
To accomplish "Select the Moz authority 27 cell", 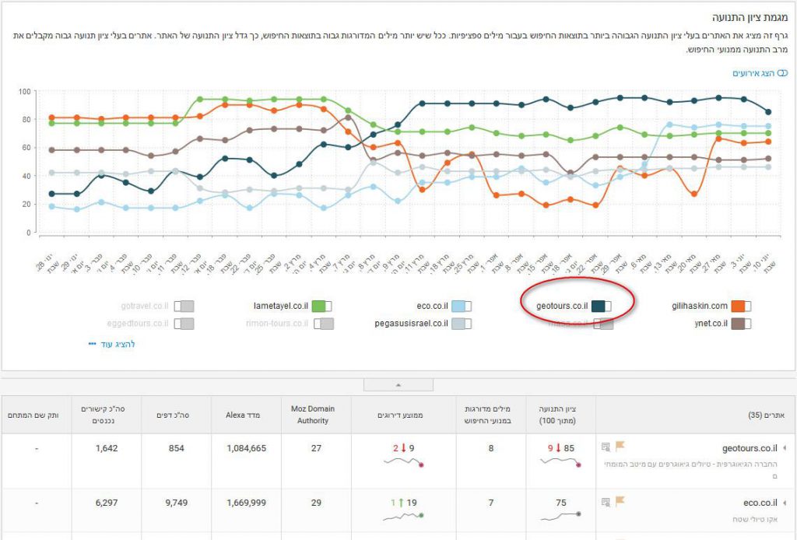I will point(316,448).
